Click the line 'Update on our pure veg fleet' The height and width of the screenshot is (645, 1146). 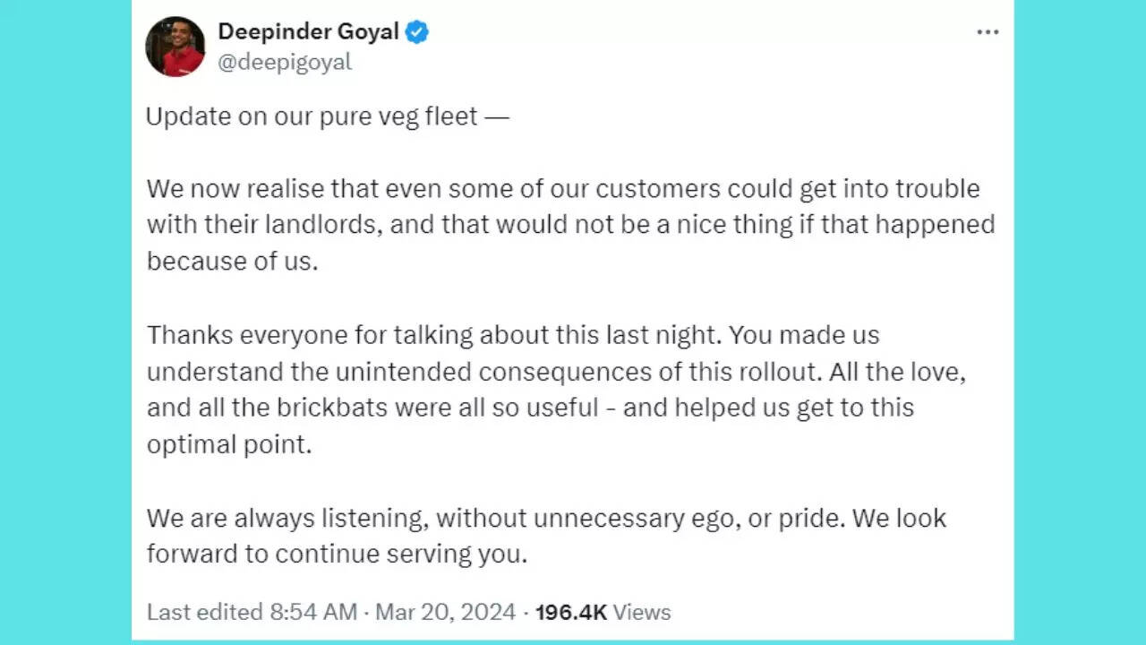[327, 116]
